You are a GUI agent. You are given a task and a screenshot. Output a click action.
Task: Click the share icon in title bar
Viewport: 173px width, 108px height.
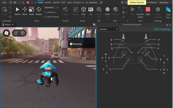[x=126, y=2]
